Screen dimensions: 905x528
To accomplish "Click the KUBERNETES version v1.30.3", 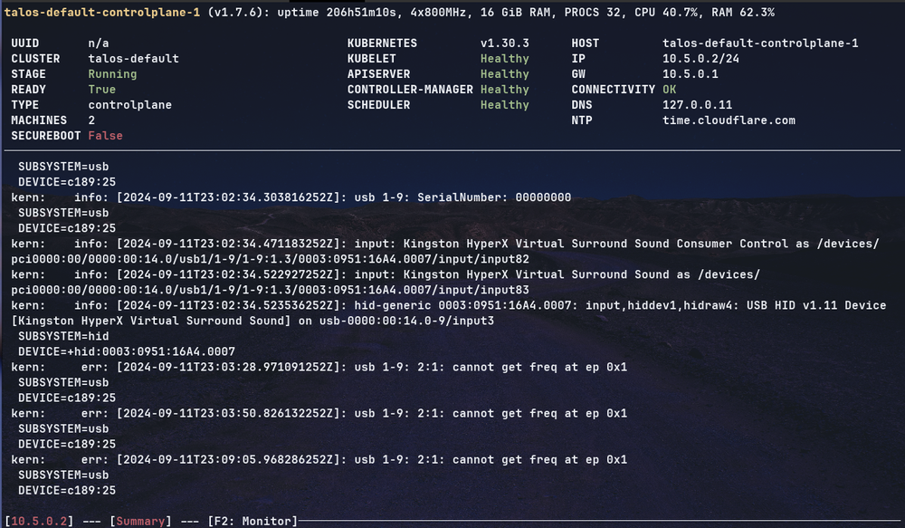I will pos(504,43).
